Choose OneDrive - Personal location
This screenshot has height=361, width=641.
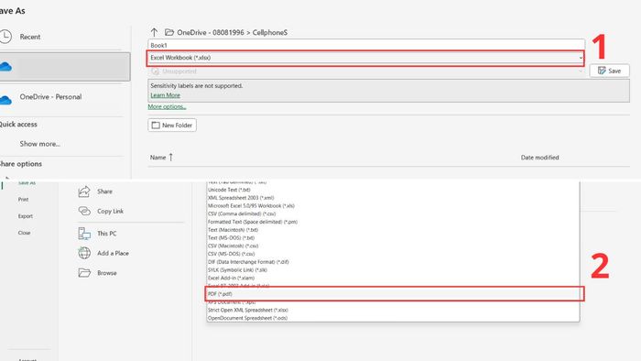(50, 97)
